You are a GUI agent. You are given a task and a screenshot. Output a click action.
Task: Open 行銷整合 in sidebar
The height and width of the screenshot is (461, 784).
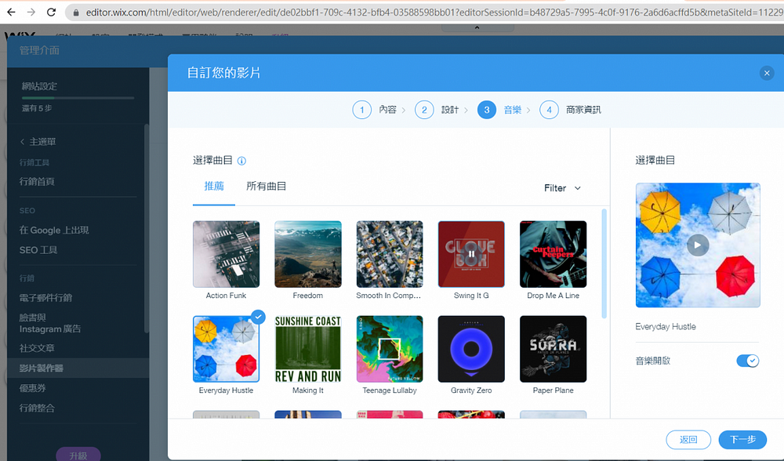coord(37,408)
